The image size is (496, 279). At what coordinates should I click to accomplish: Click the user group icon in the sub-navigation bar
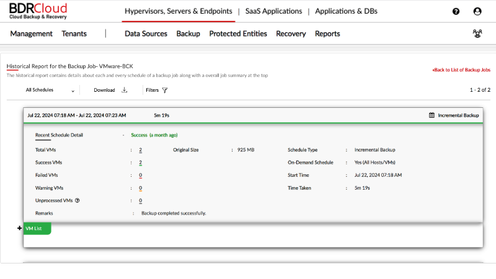pyautogui.click(x=477, y=33)
